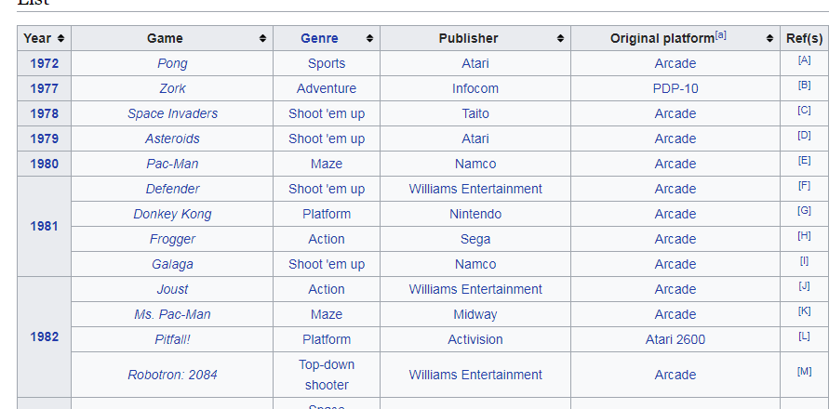Open Space Invaders game page

(172, 113)
